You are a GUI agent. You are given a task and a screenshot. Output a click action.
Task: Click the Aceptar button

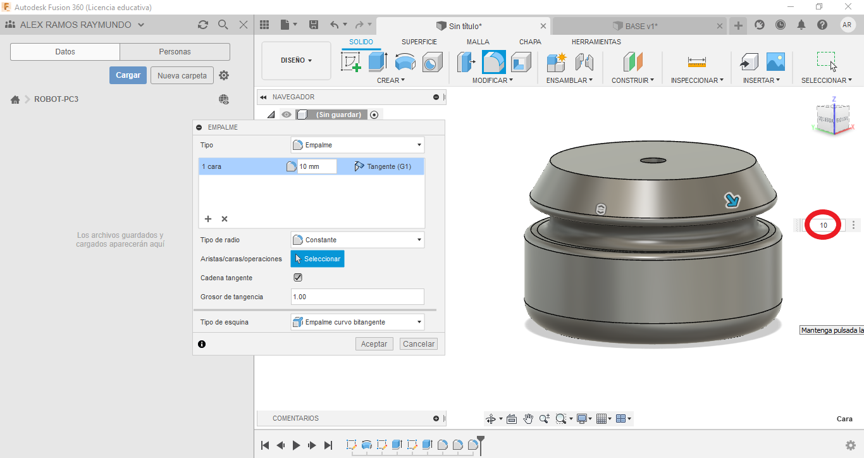coord(374,344)
